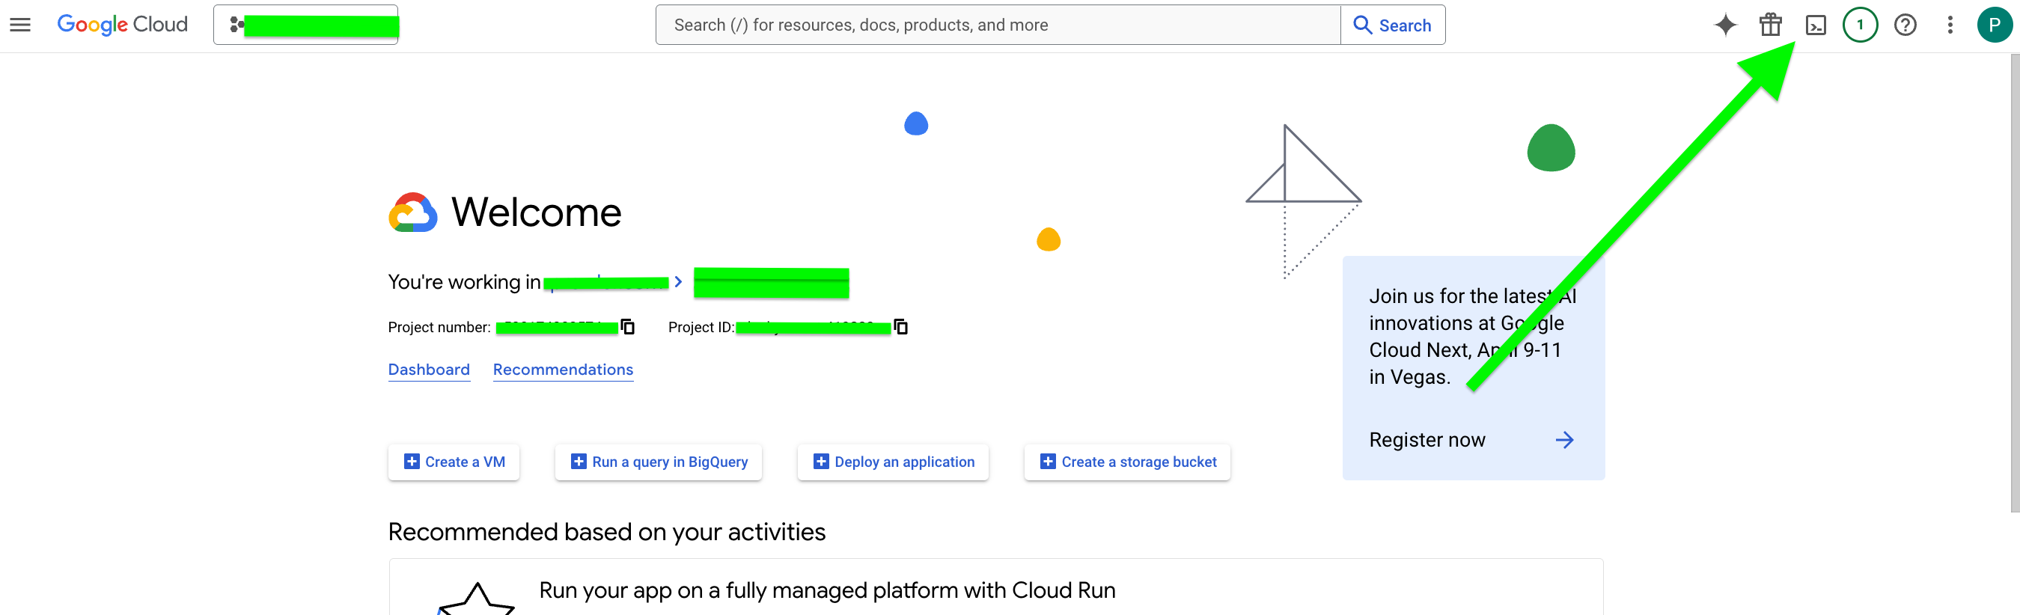Open the help question mark menu
Screen dimensions: 2020x615
pos(1905,25)
